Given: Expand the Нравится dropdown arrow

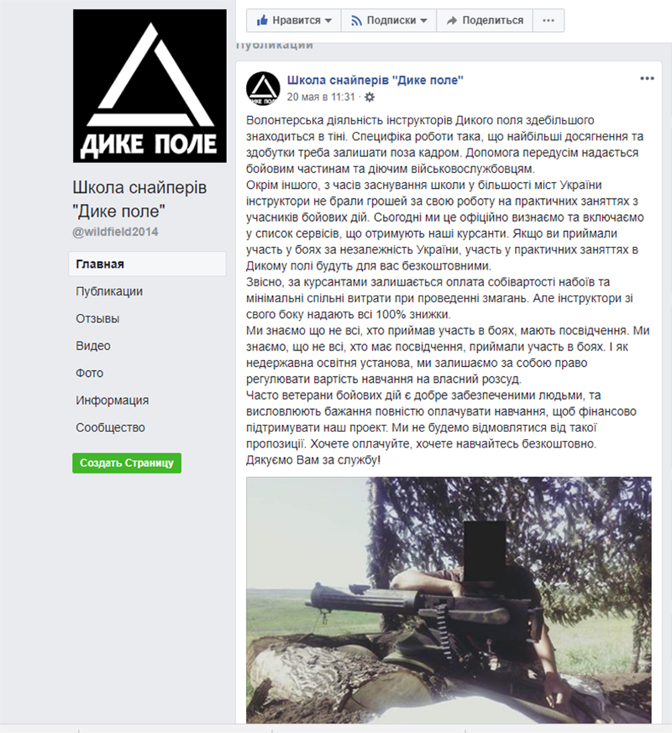Looking at the screenshot, I should coord(329,21).
